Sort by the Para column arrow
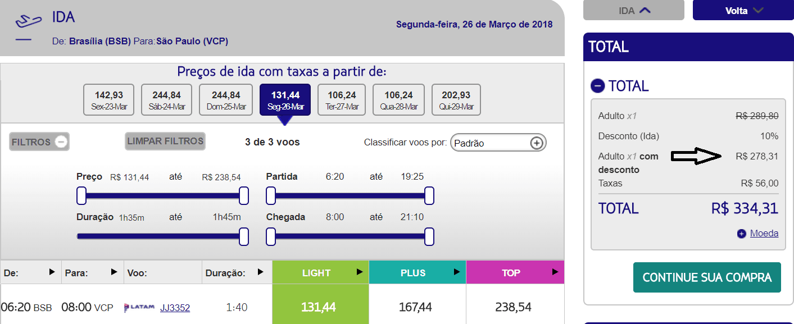794x324 pixels. pyautogui.click(x=114, y=272)
